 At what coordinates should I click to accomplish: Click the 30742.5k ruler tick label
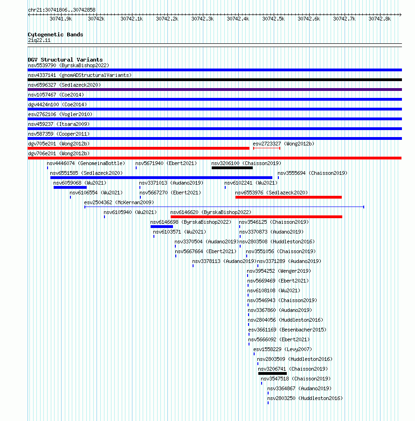[x=273, y=19]
